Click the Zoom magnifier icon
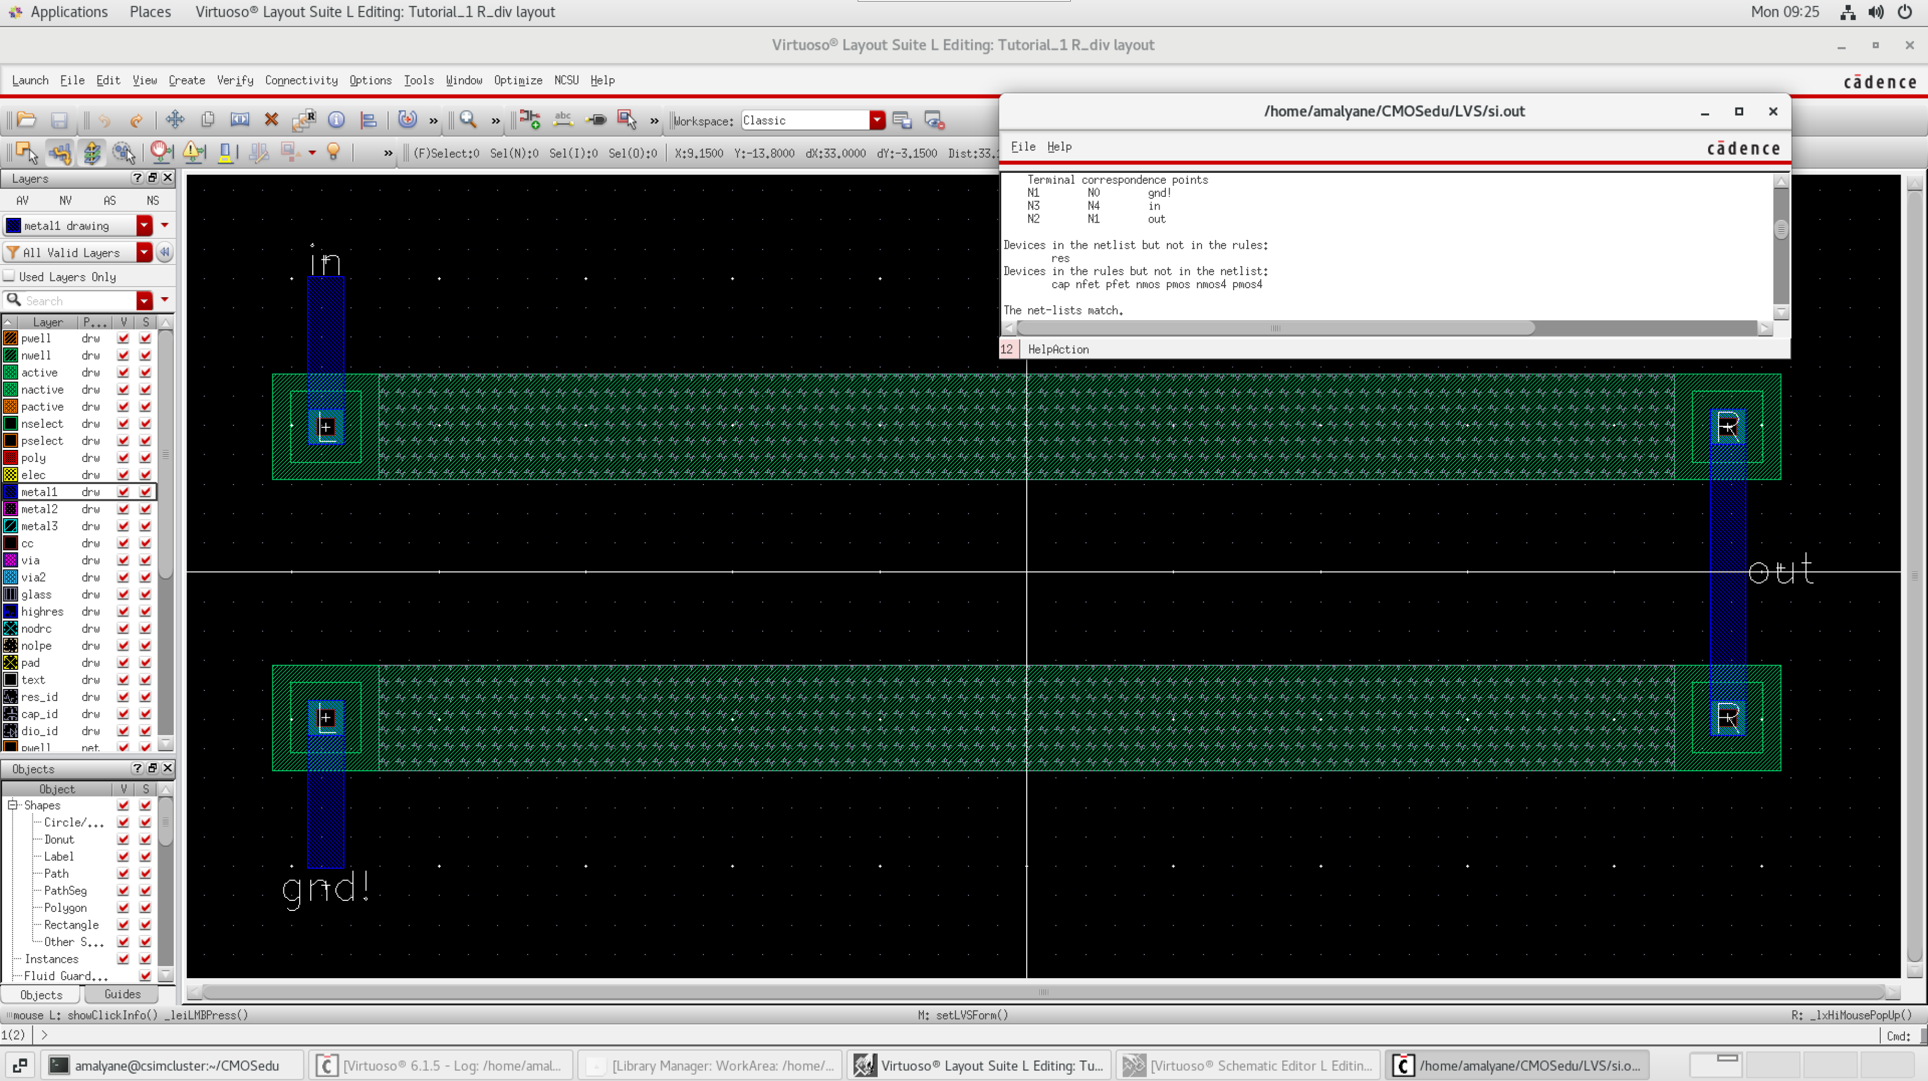The height and width of the screenshot is (1081, 1928). [468, 120]
